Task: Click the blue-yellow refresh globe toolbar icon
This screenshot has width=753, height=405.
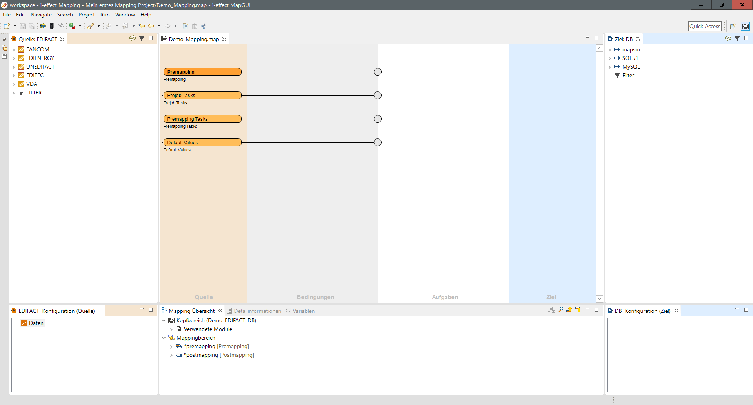Action: tap(42, 26)
